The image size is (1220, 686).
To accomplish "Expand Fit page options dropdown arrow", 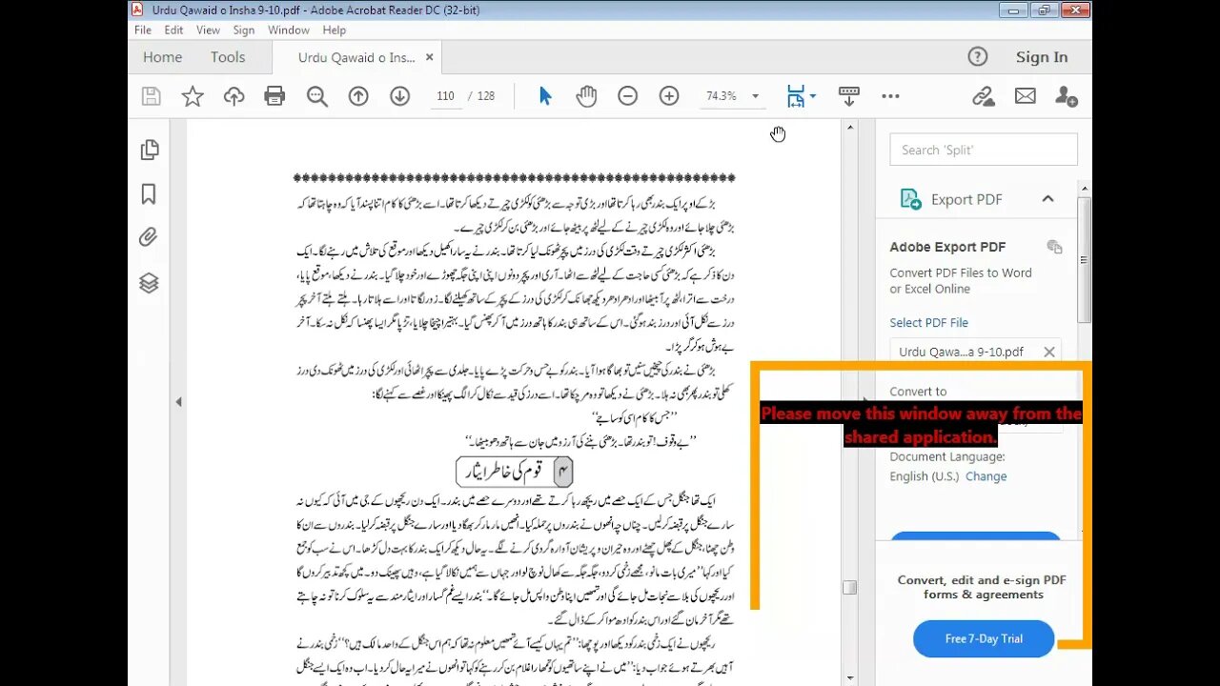I will [x=812, y=96].
